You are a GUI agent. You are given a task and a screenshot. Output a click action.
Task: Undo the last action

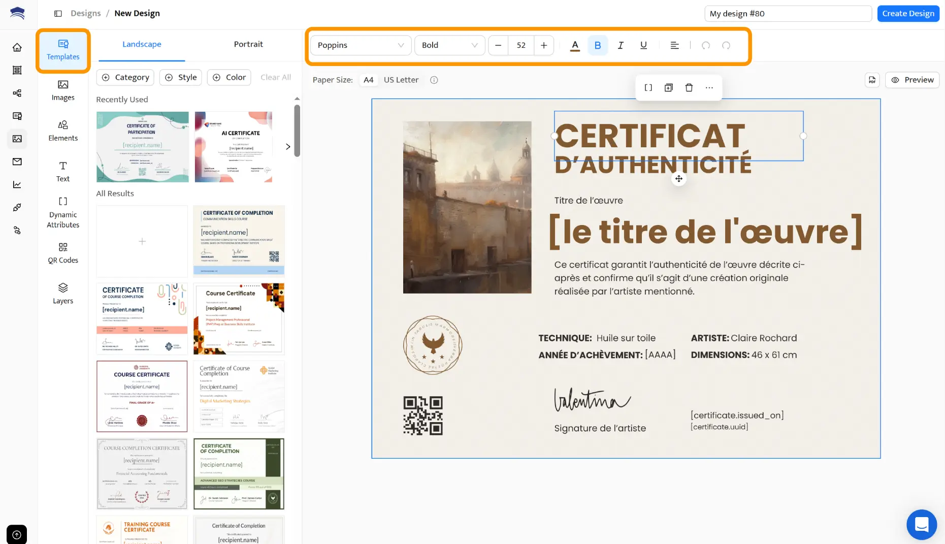(706, 45)
